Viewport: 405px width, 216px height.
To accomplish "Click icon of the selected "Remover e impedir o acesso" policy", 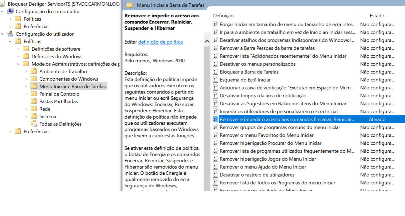I will coord(215,119).
